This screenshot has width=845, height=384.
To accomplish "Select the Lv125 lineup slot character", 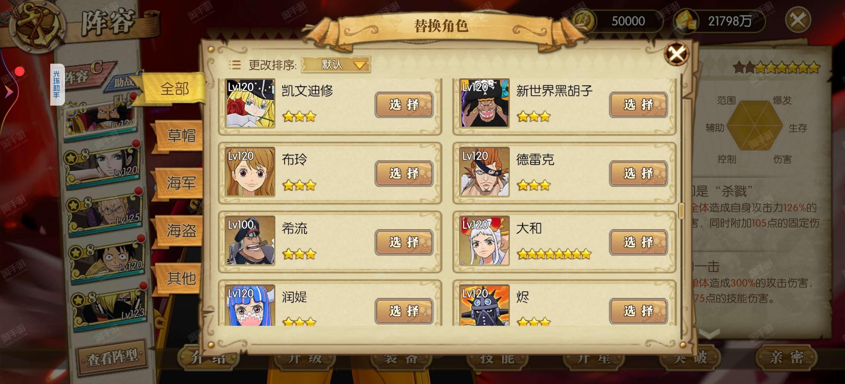I will point(105,213).
